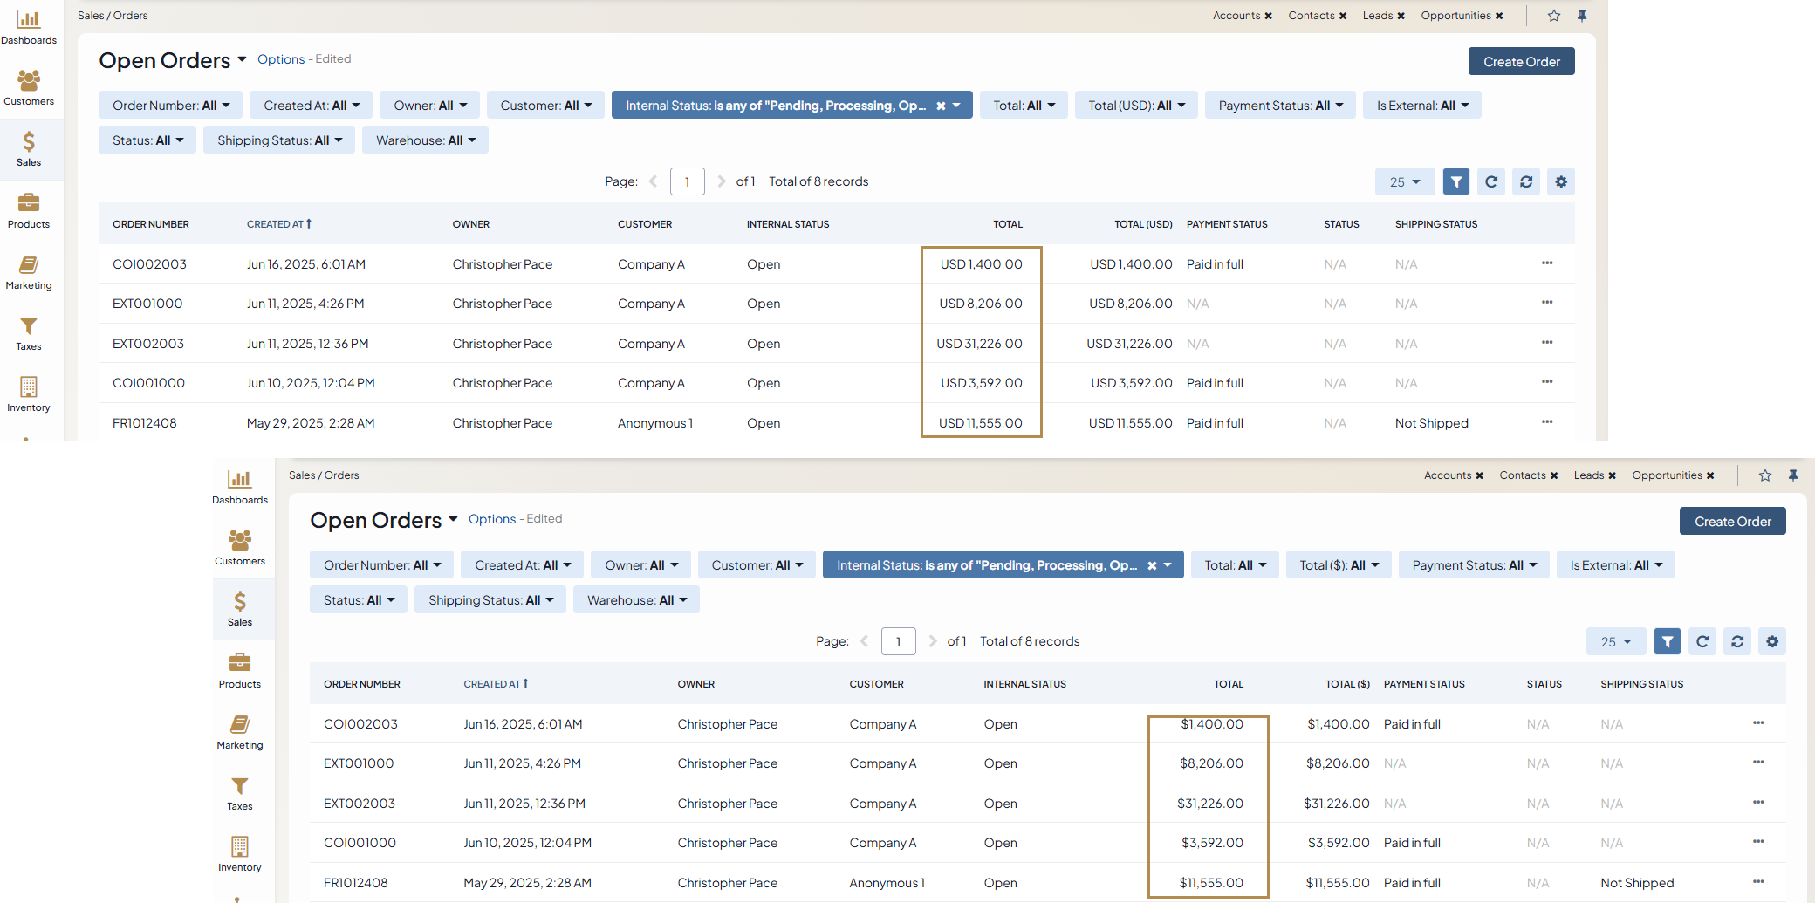
Task: Refresh the orders grid in the lower panel
Action: (x=1702, y=641)
